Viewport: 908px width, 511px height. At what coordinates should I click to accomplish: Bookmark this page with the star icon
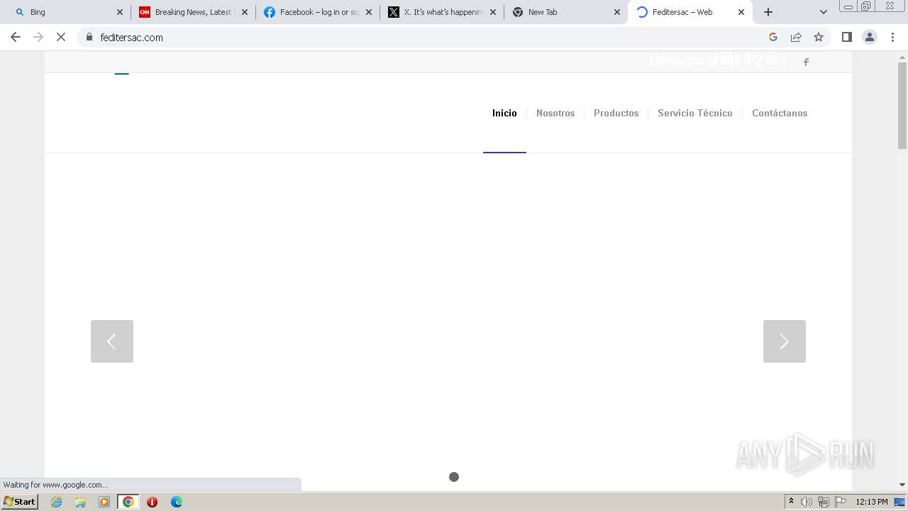tap(819, 37)
